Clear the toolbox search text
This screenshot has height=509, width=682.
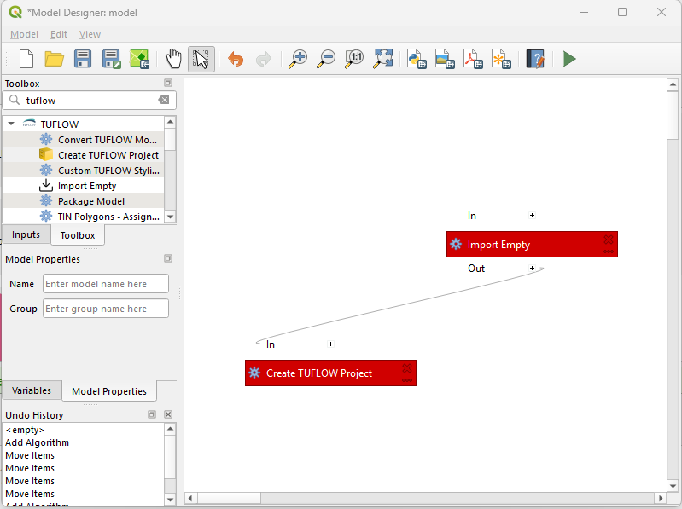pyautogui.click(x=163, y=101)
